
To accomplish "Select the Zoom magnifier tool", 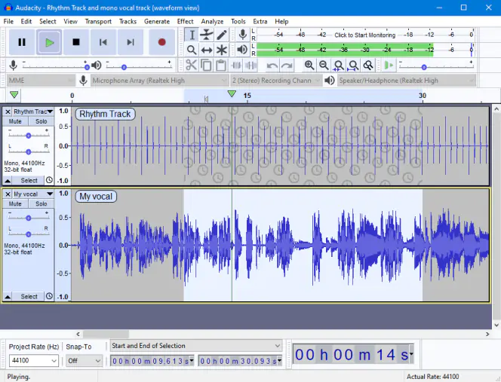I will coord(192,50).
